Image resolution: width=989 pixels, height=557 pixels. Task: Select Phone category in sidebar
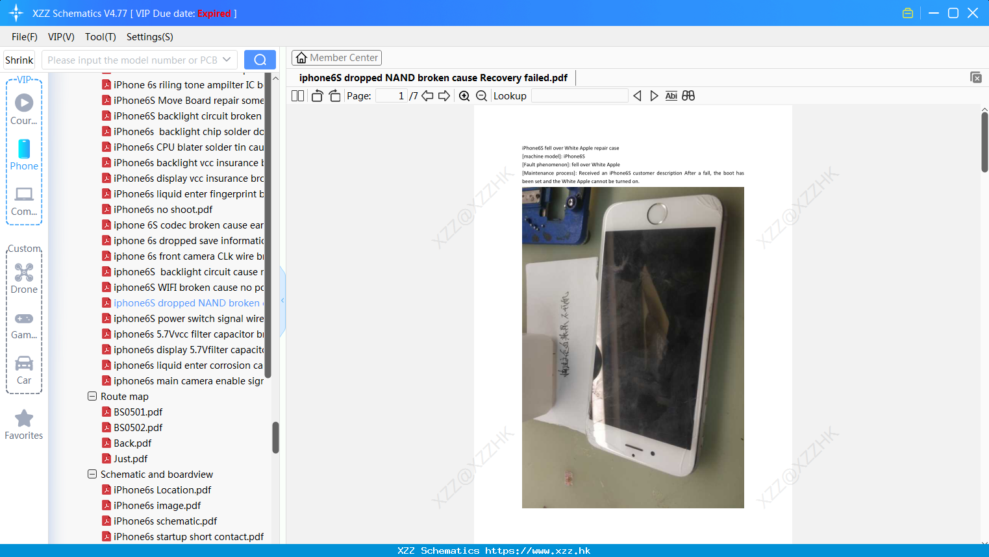pyautogui.click(x=24, y=155)
